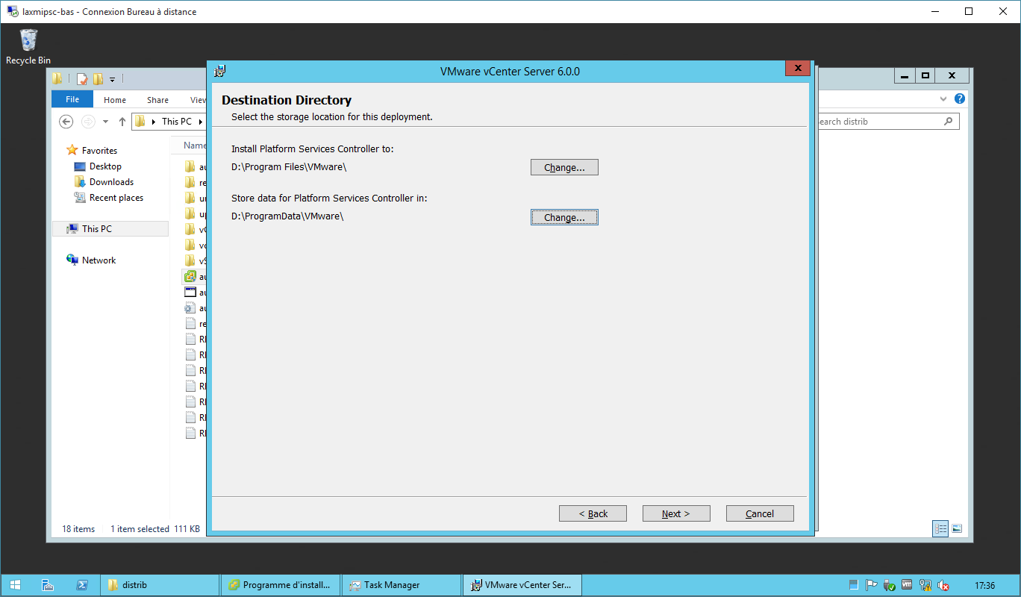The height and width of the screenshot is (597, 1021).
Task: Open the Explorer help question mark icon
Action: 960,99
